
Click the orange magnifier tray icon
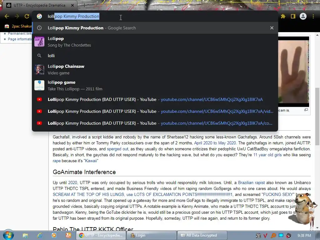point(273,236)
